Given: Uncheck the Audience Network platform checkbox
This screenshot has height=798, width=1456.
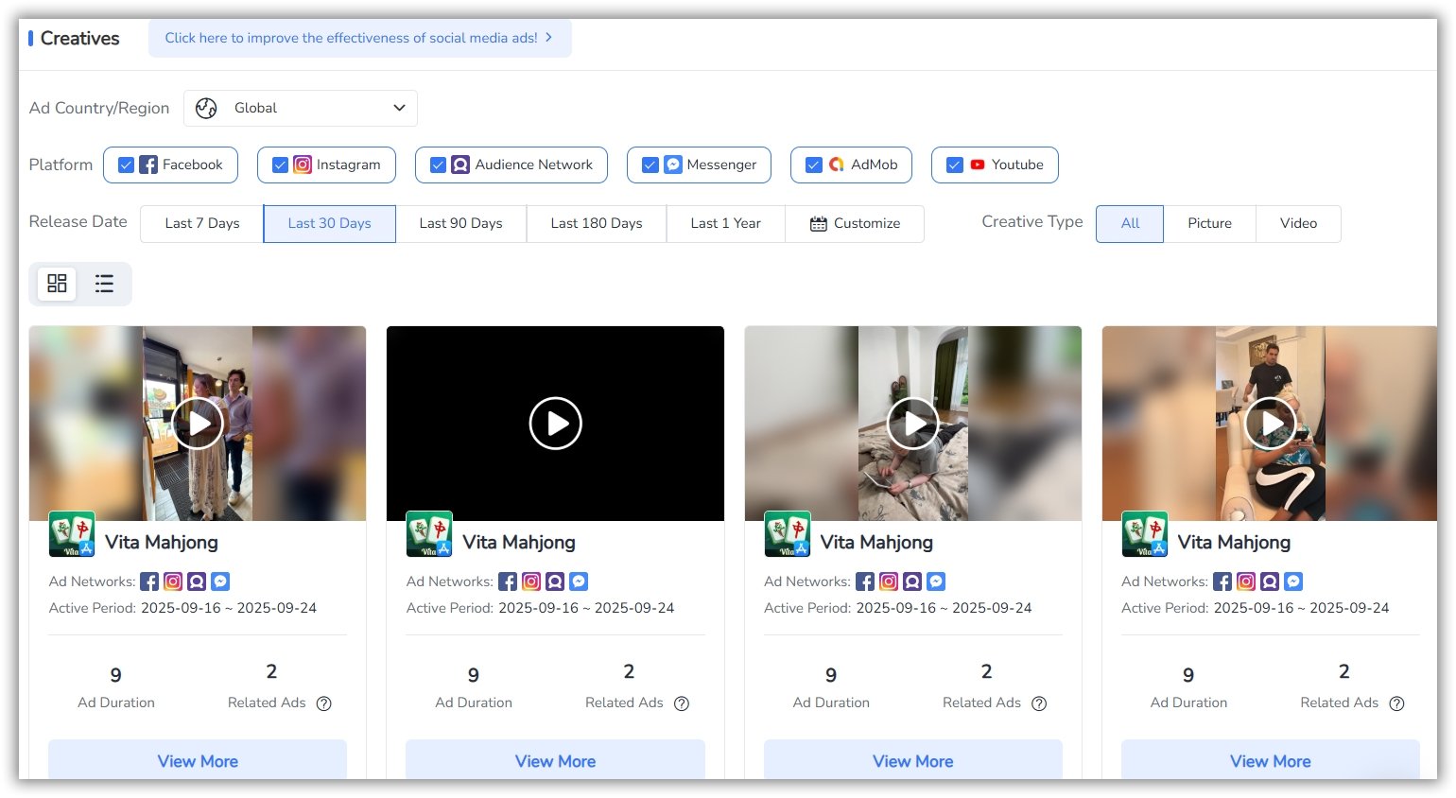Looking at the screenshot, I should (x=438, y=165).
